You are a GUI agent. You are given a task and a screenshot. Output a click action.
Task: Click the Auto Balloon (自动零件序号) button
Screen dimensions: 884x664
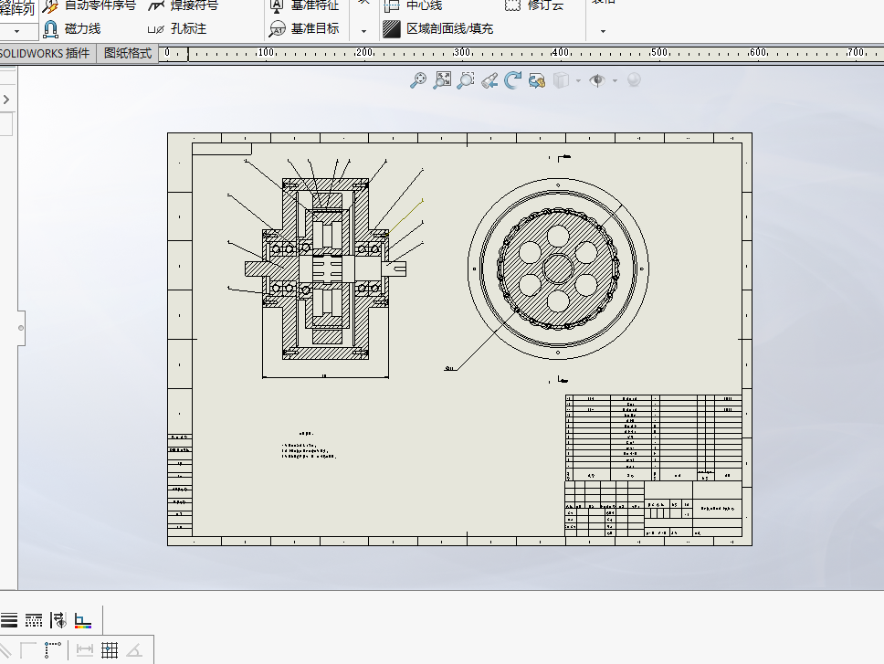coord(89,5)
